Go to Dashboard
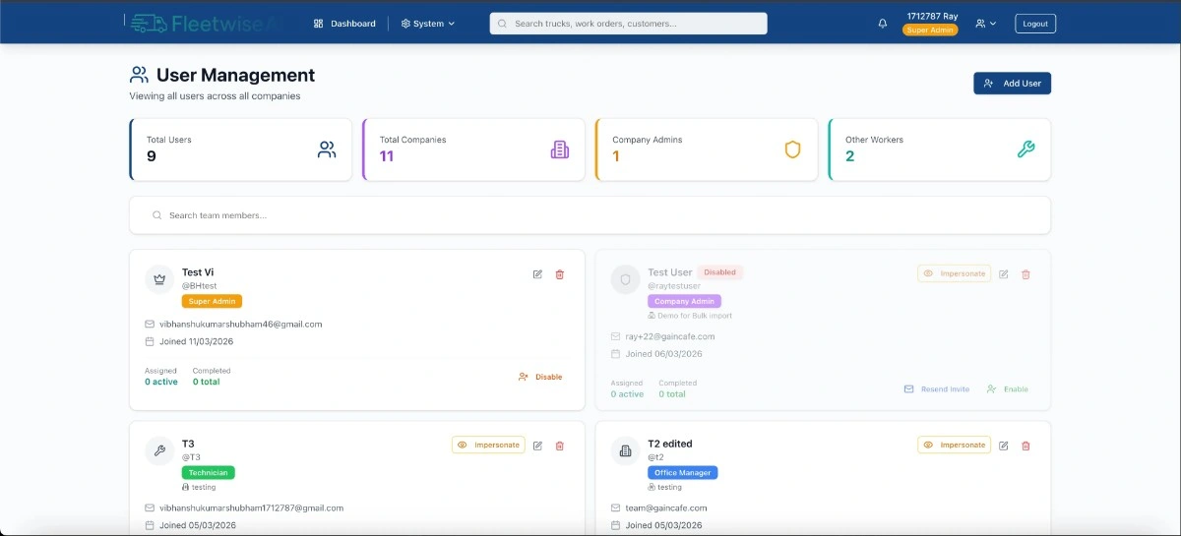This screenshot has height=536, width=1181. click(344, 24)
